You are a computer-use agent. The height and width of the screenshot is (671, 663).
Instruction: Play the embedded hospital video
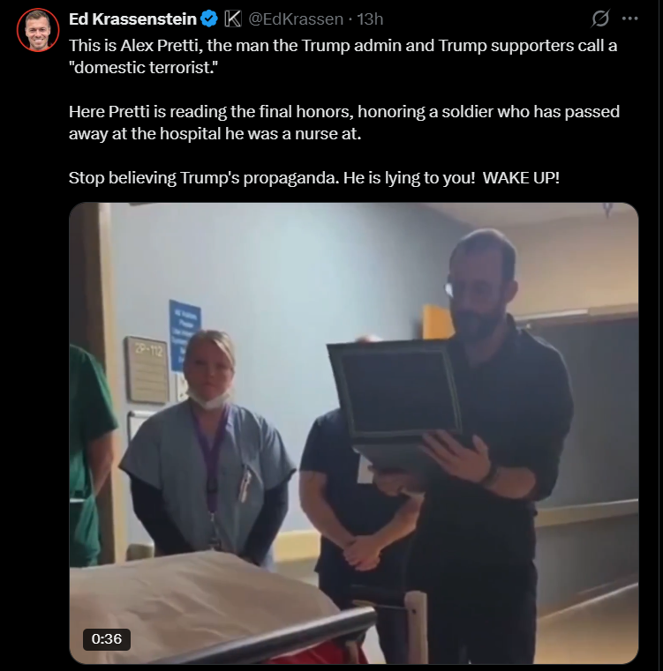[x=354, y=433]
